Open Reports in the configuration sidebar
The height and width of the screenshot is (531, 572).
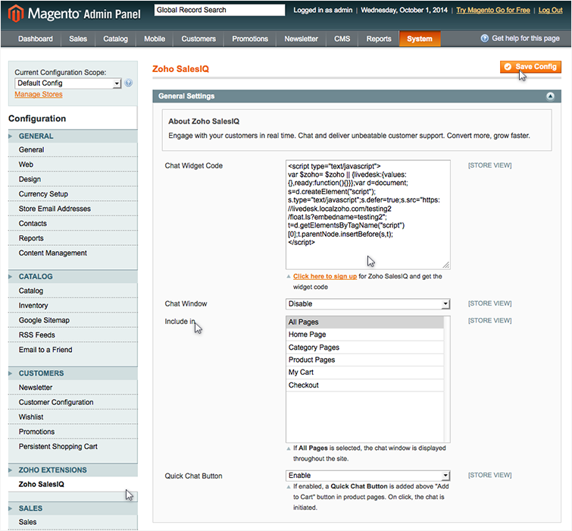pyautogui.click(x=73, y=238)
